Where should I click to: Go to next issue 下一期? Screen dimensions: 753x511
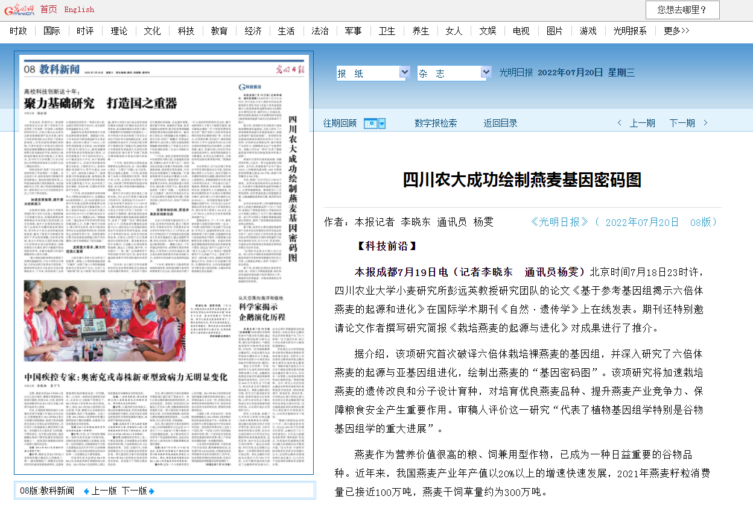[682, 123]
